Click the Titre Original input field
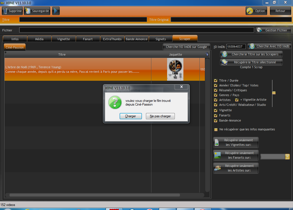The height and width of the screenshot is (210, 293). [x=231, y=20]
